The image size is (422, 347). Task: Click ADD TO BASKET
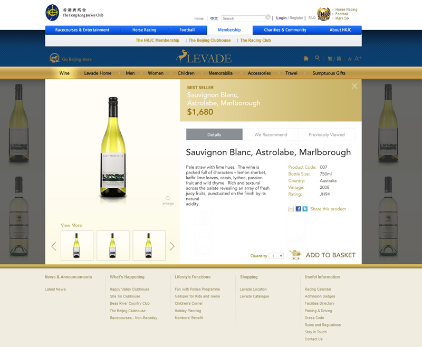(331, 255)
